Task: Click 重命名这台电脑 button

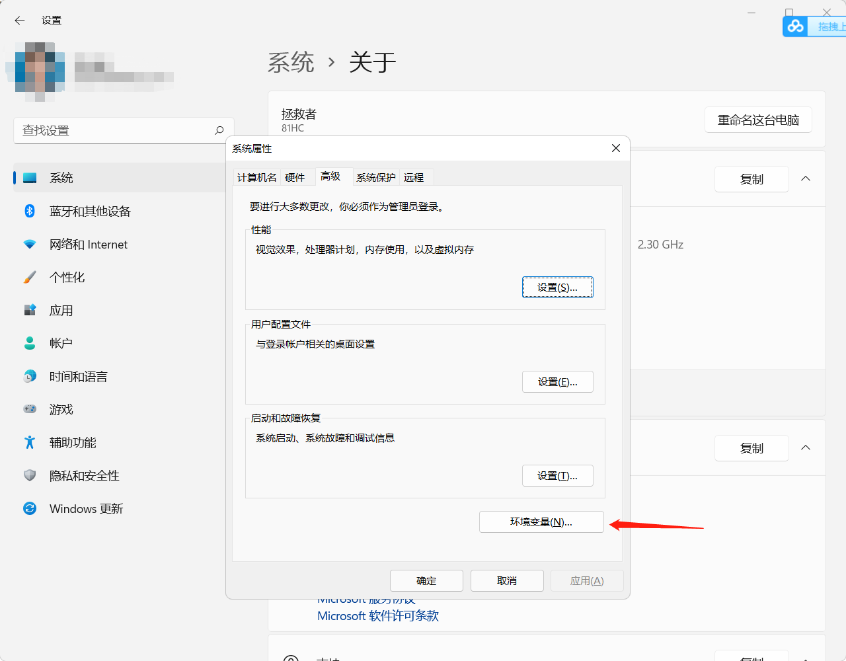Action: tap(758, 120)
